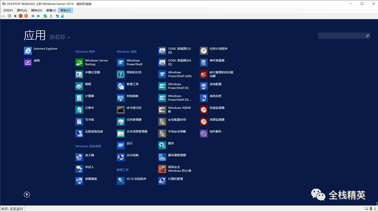
Task: Launch 命令提示符 command prompt
Action: point(129,110)
